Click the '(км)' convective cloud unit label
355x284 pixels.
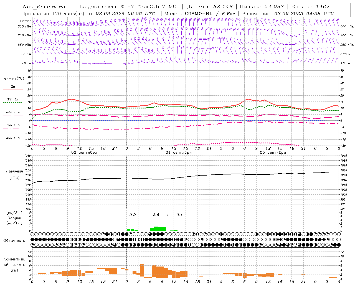tap(14, 270)
